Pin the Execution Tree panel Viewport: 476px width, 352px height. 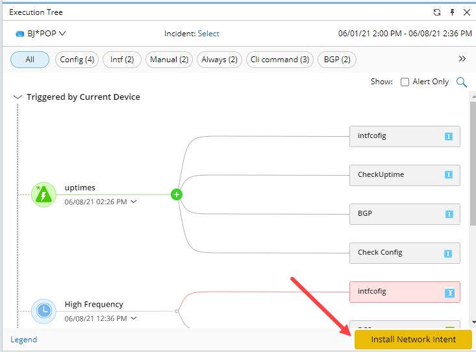point(452,12)
